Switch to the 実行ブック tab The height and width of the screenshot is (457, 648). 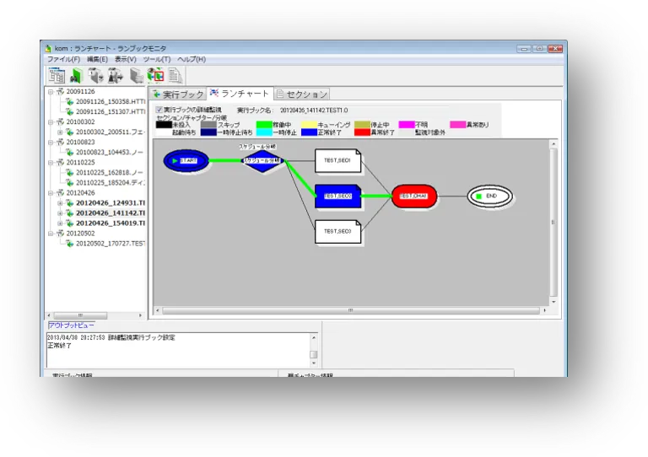tap(178, 94)
